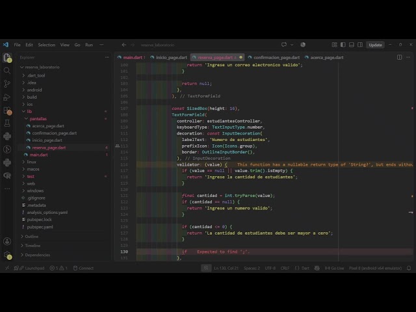This screenshot has height=312, width=416.
Task: Click Connect in the status bar
Action: pos(83,268)
